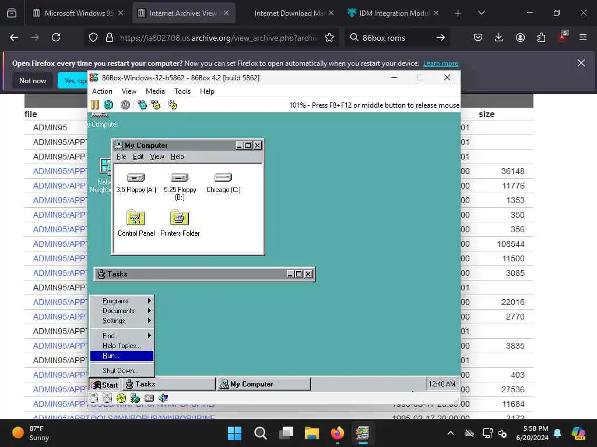Open My Computer File menu
Screen dimensions: 597x447
pos(121,157)
